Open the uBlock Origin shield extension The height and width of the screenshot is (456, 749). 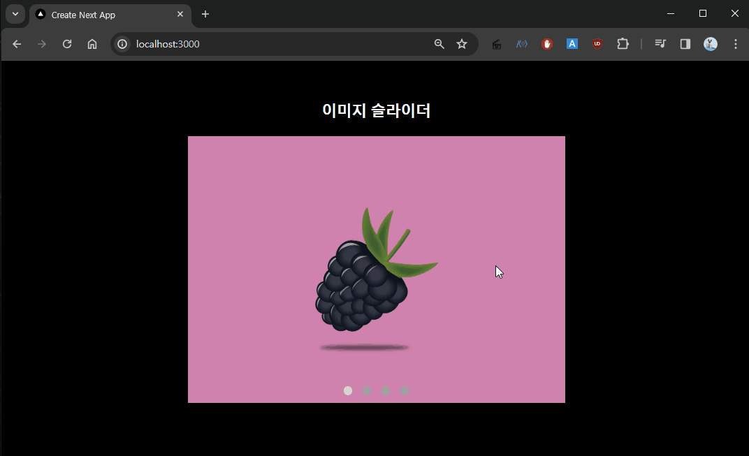[597, 44]
